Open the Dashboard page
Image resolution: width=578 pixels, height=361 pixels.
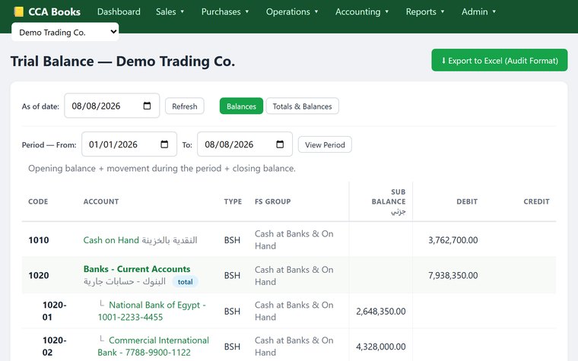(119, 12)
